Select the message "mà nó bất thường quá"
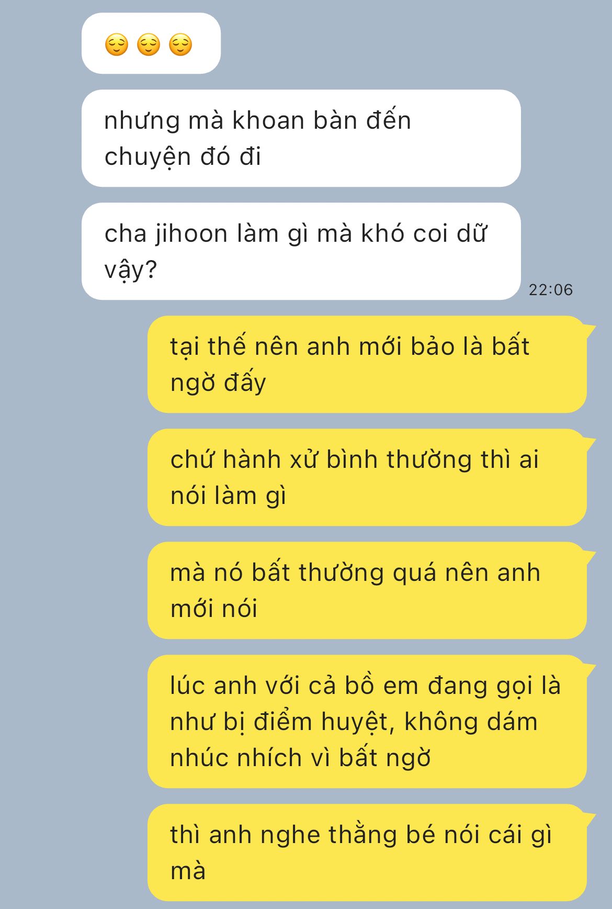This screenshot has width=612, height=909. coord(367,590)
